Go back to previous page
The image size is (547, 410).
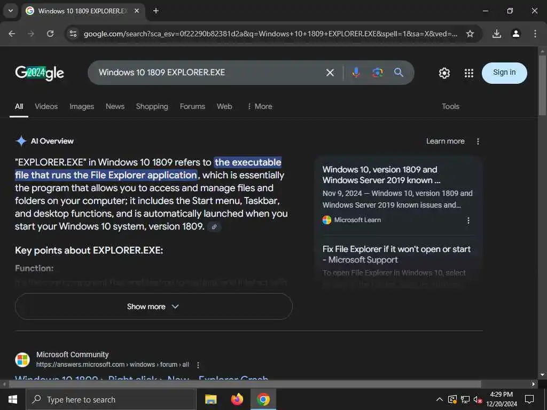point(12,34)
